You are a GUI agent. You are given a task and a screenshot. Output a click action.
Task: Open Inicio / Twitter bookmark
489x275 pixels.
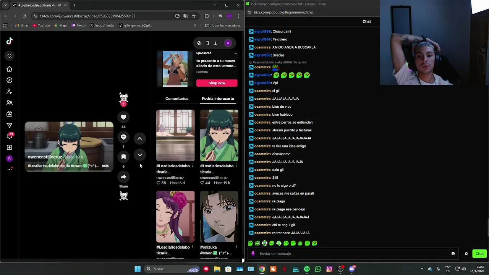(x=102, y=26)
